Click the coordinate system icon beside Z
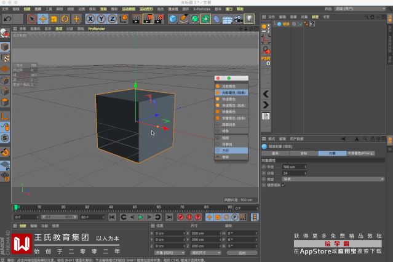This screenshot has width=393, height=262. (124, 19)
